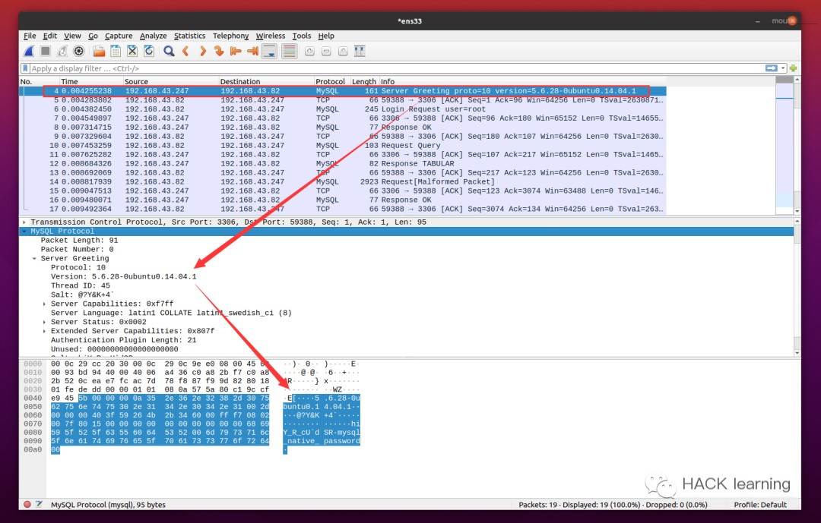
Task: Expand the Server Status: 0x0002 node
Action: [x=45, y=322]
